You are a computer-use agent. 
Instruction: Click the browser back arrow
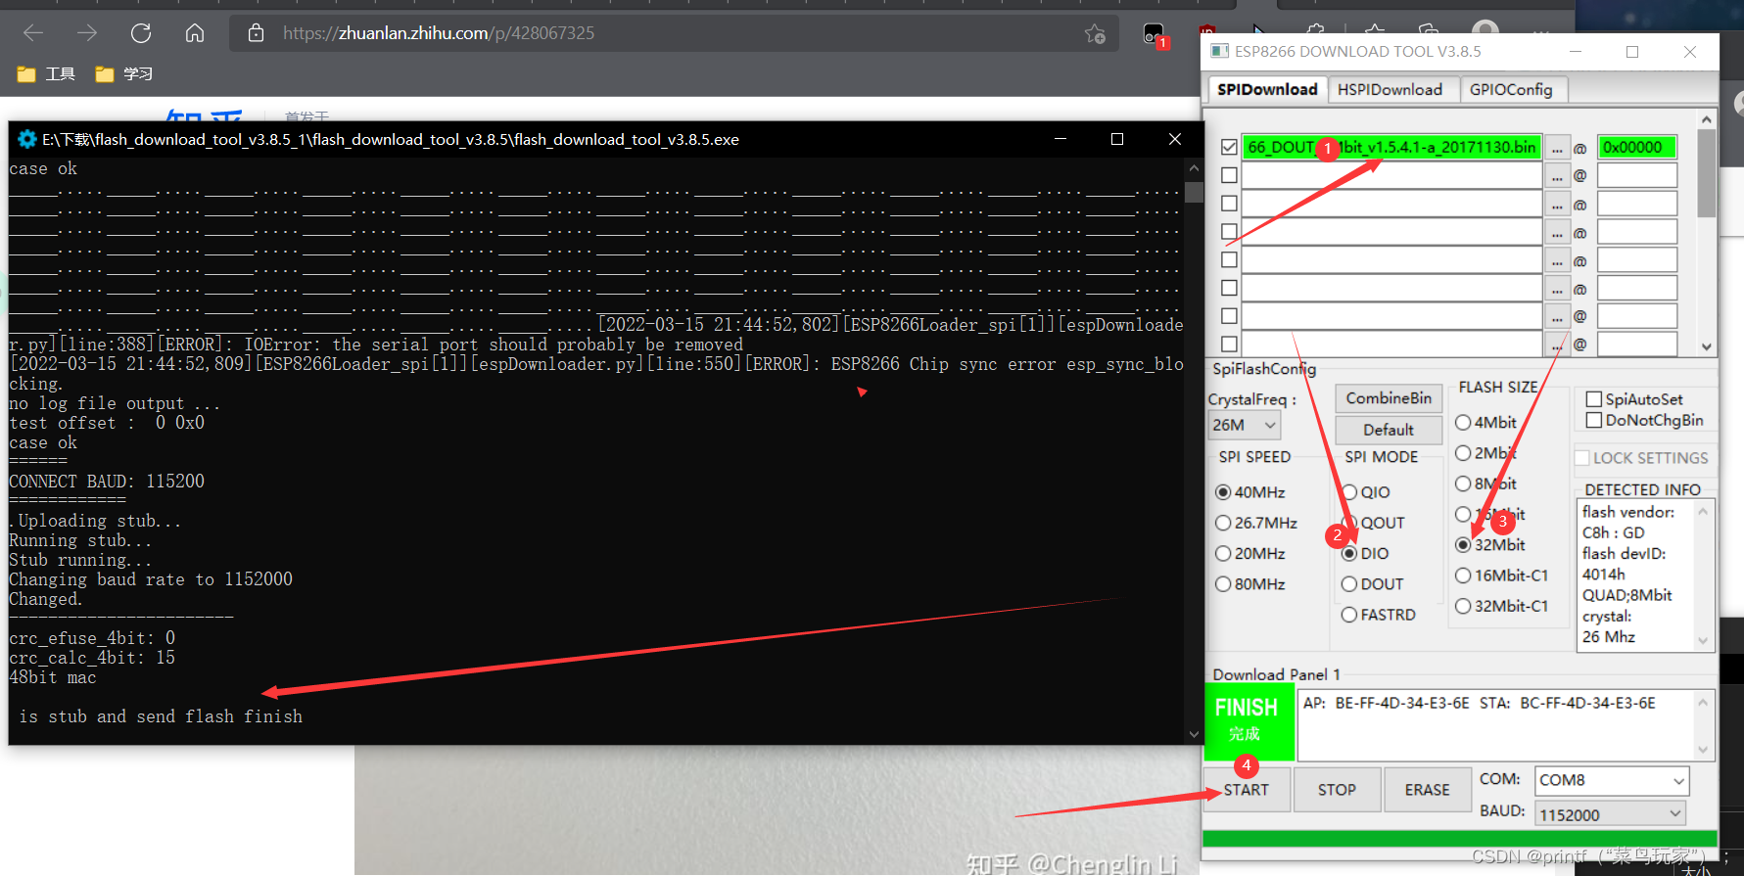[x=33, y=33]
